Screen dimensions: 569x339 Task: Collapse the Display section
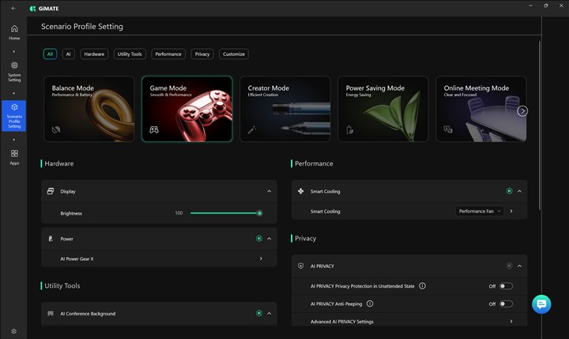(269, 192)
